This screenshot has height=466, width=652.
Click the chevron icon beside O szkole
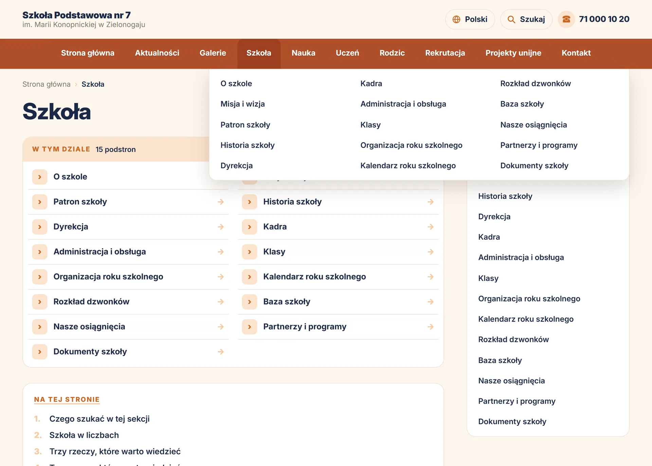click(x=40, y=177)
